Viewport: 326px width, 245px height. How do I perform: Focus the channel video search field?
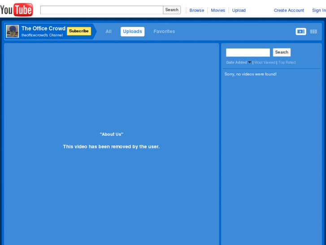pyautogui.click(x=248, y=52)
